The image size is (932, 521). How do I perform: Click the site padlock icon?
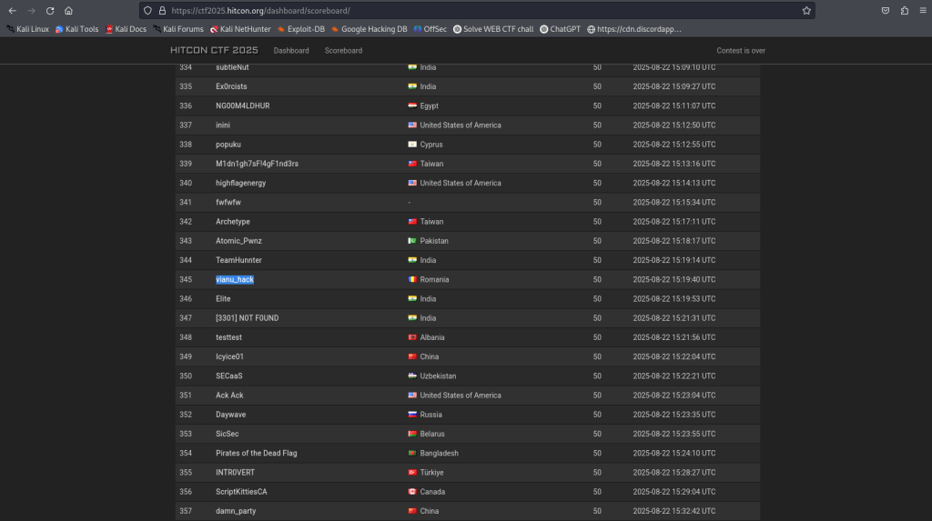pyautogui.click(x=162, y=10)
